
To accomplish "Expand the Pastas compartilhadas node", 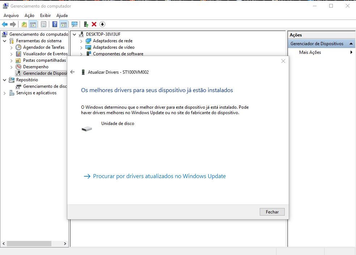I will click(x=11, y=61).
